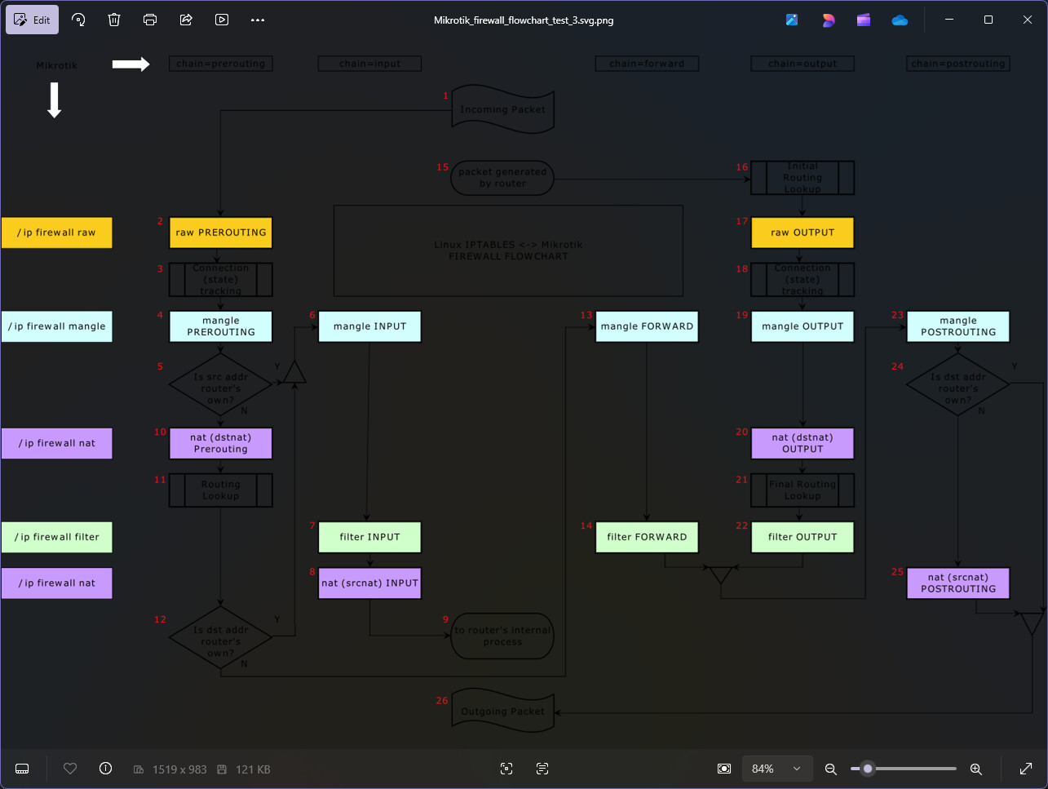1048x789 pixels.
Task: Click the Outgoing Packet shape
Action: tap(503, 711)
